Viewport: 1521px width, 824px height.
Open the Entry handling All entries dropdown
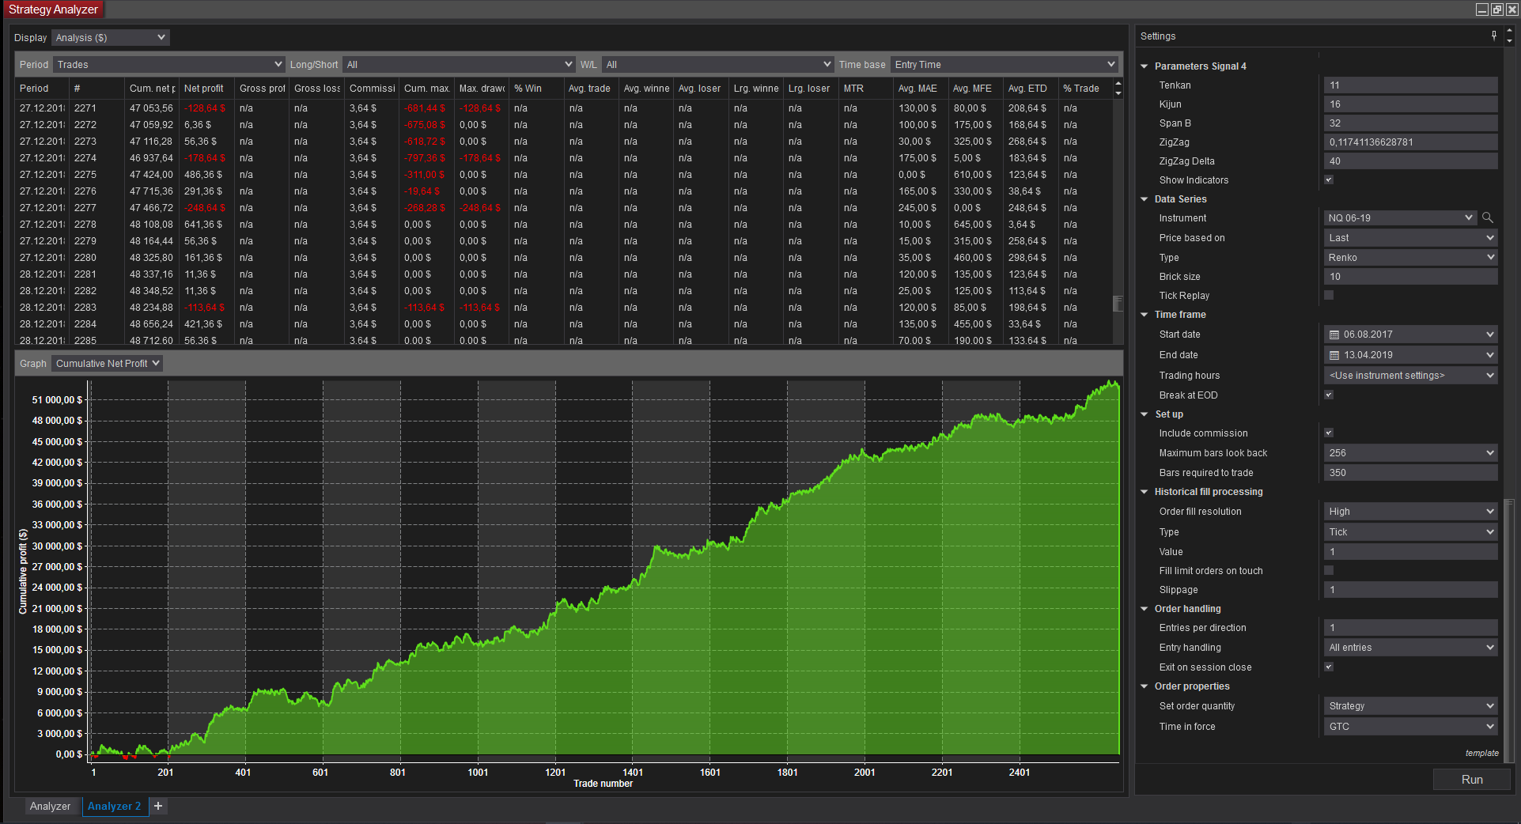(x=1411, y=647)
